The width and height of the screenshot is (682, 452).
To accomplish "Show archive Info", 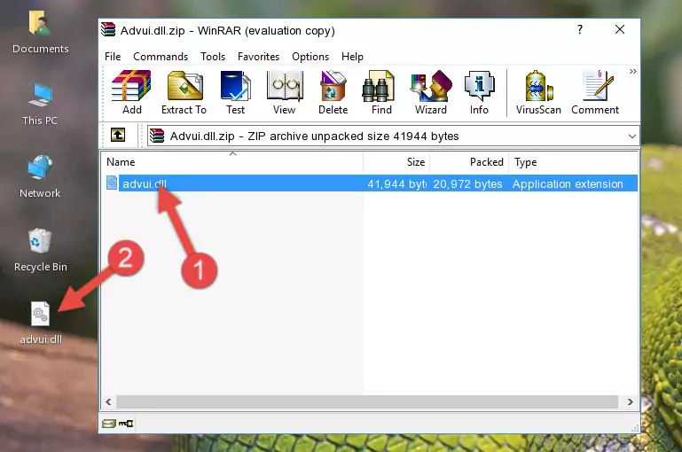I will [x=479, y=92].
